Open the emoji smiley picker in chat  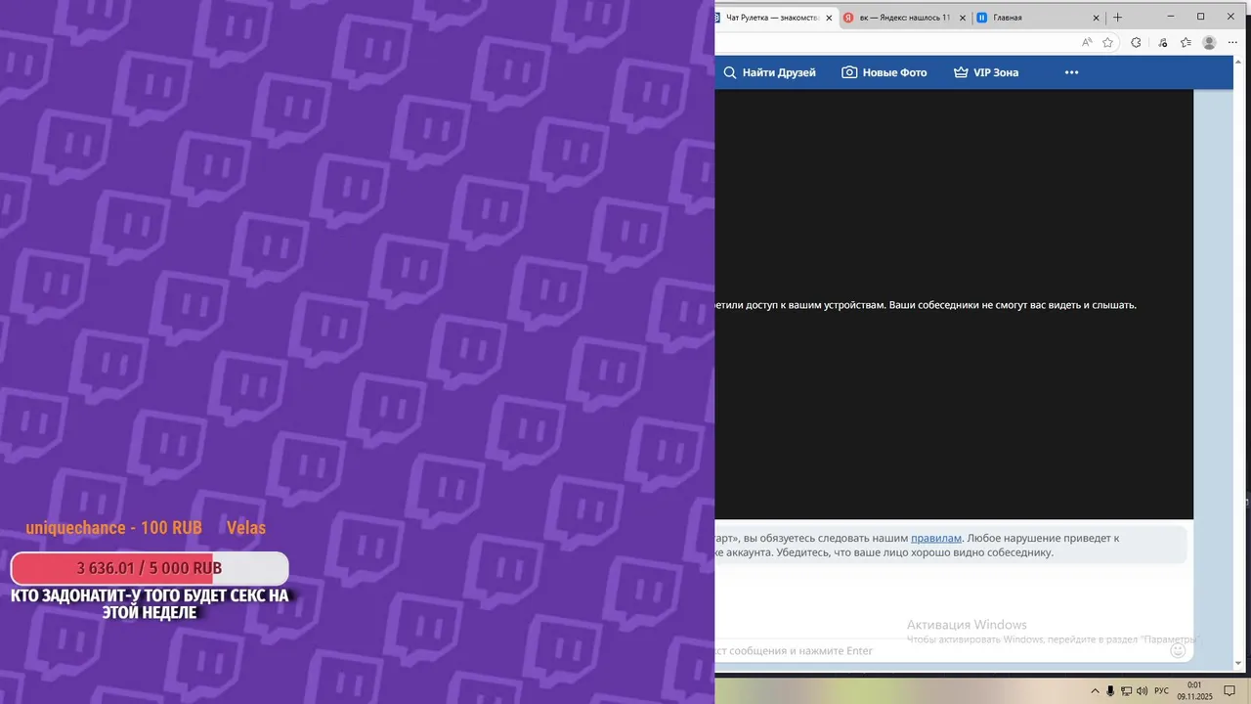coord(1178,650)
